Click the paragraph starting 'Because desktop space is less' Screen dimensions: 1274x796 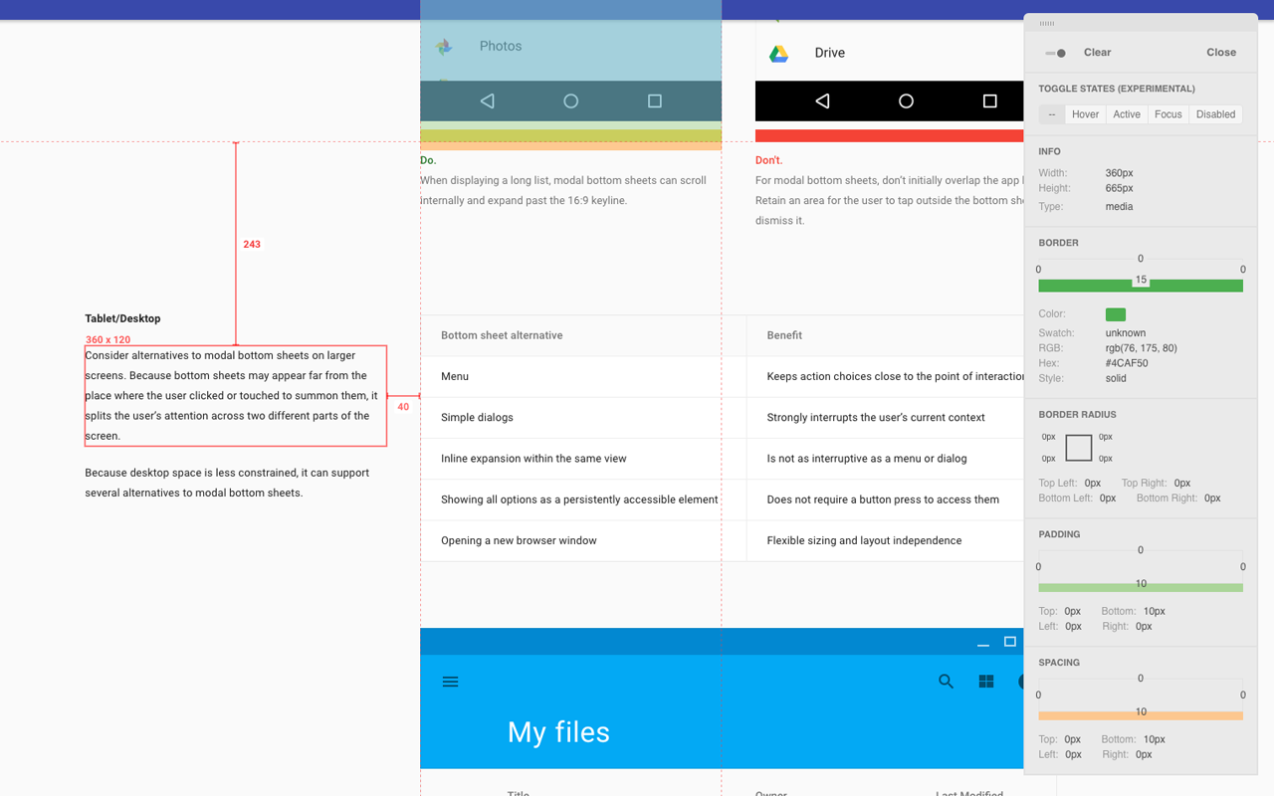tap(227, 483)
